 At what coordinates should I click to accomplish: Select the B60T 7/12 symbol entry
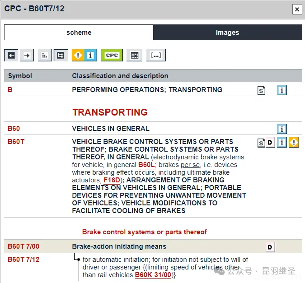tap(23, 260)
